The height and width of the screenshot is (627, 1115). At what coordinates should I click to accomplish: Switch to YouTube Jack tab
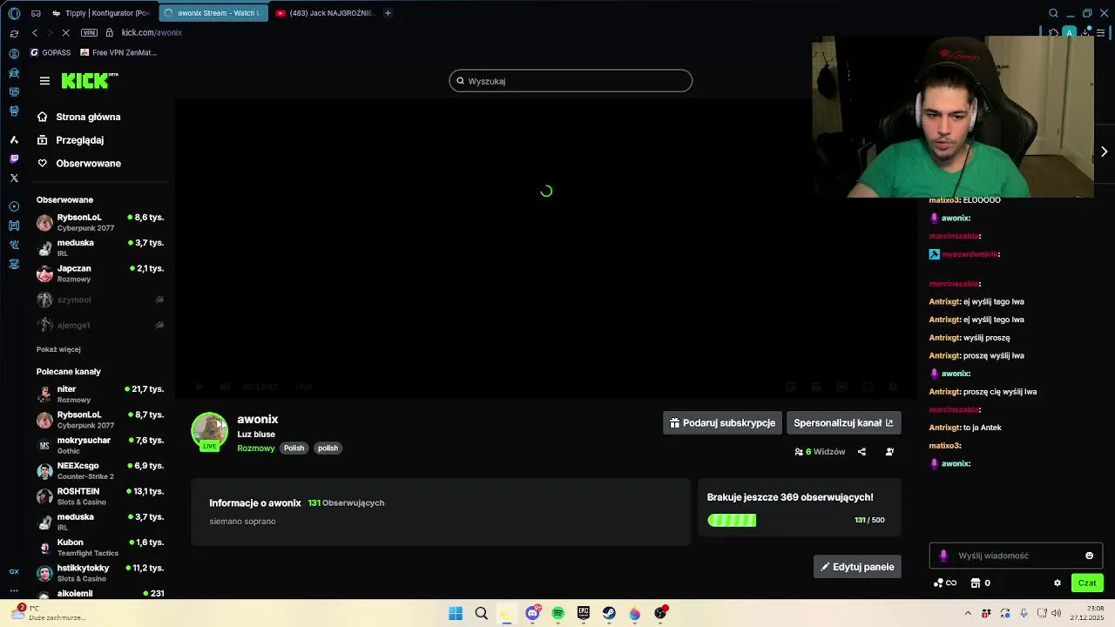[x=324, y=13]
